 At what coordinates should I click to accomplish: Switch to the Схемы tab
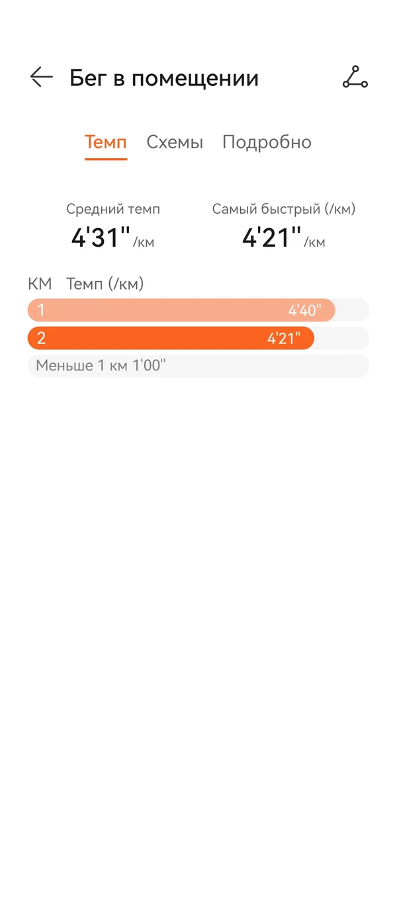tap(175, 142)
